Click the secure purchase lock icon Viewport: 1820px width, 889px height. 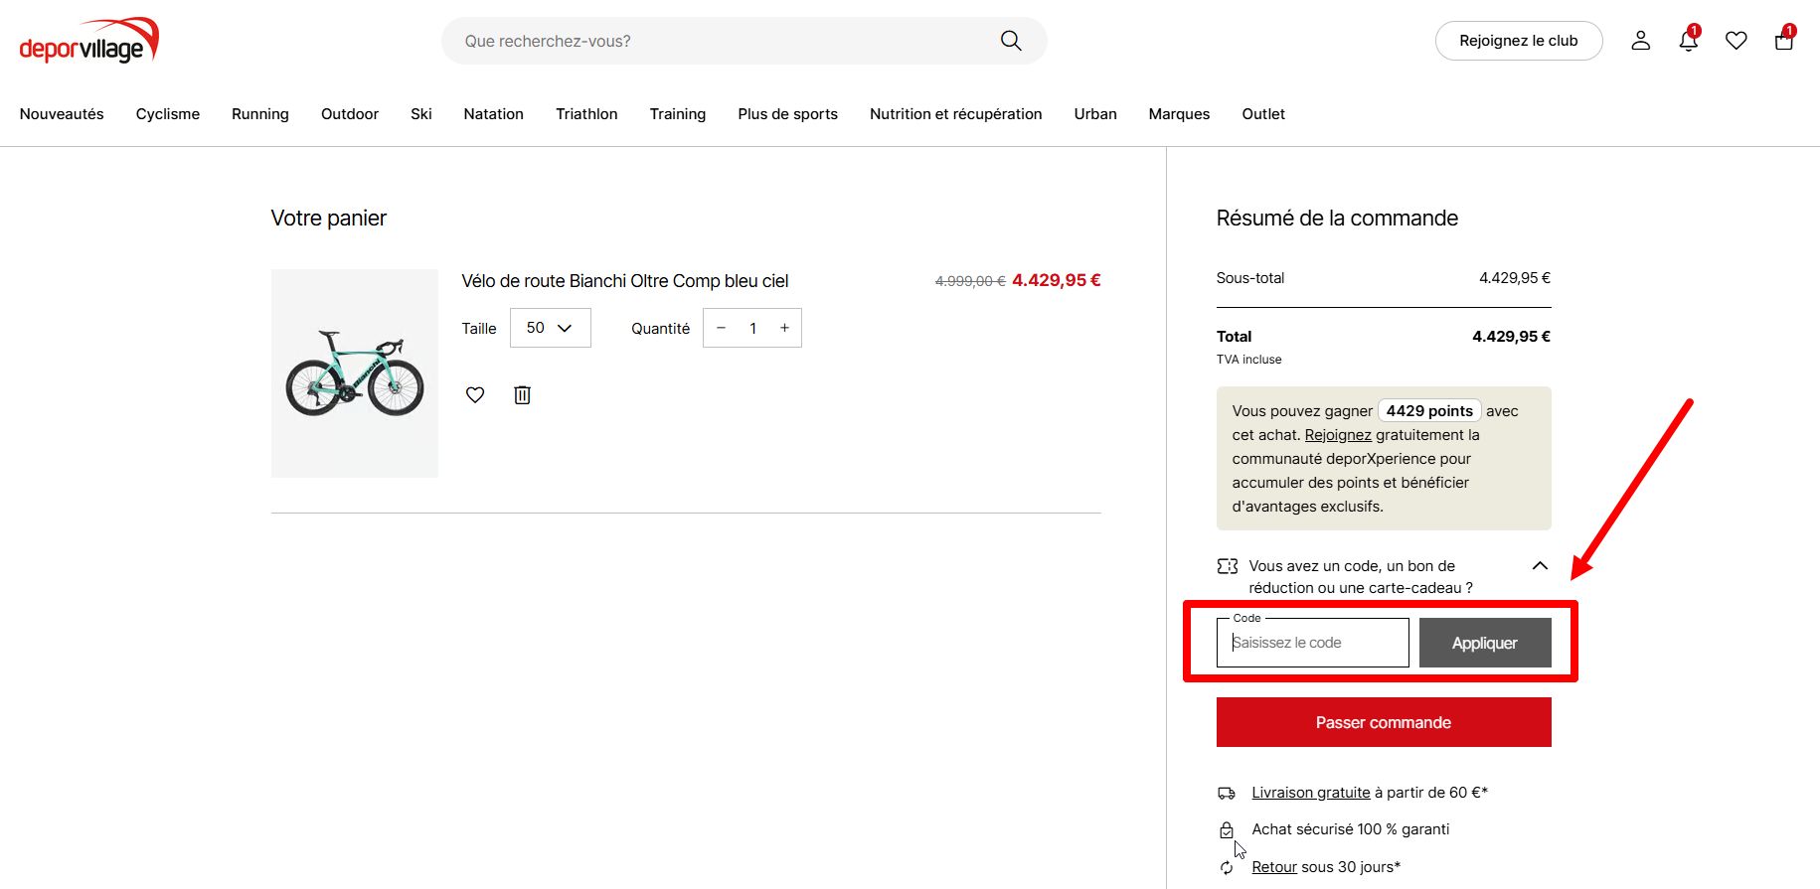tap(1227, 830)
